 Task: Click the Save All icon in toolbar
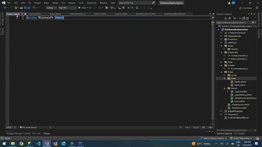pos(29,8)
